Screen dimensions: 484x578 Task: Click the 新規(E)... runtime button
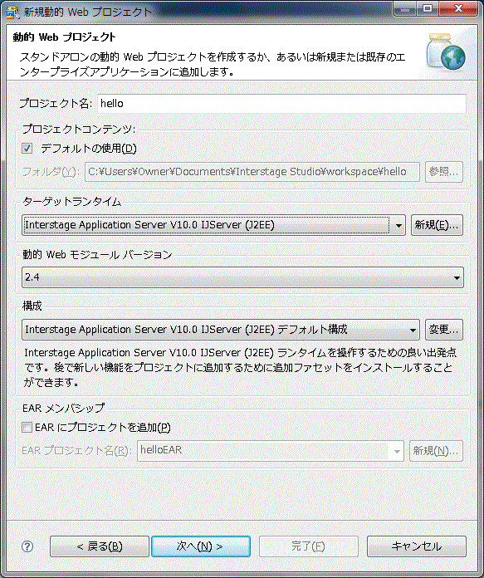[437, 225]
